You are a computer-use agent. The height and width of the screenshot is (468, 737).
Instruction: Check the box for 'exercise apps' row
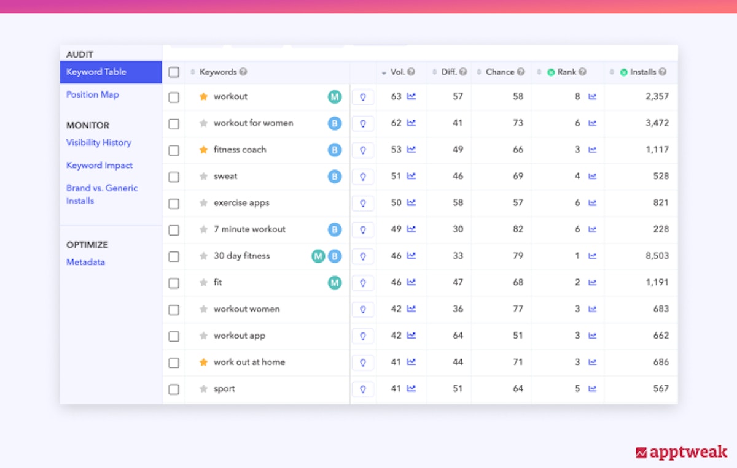(x=174, y=203)
